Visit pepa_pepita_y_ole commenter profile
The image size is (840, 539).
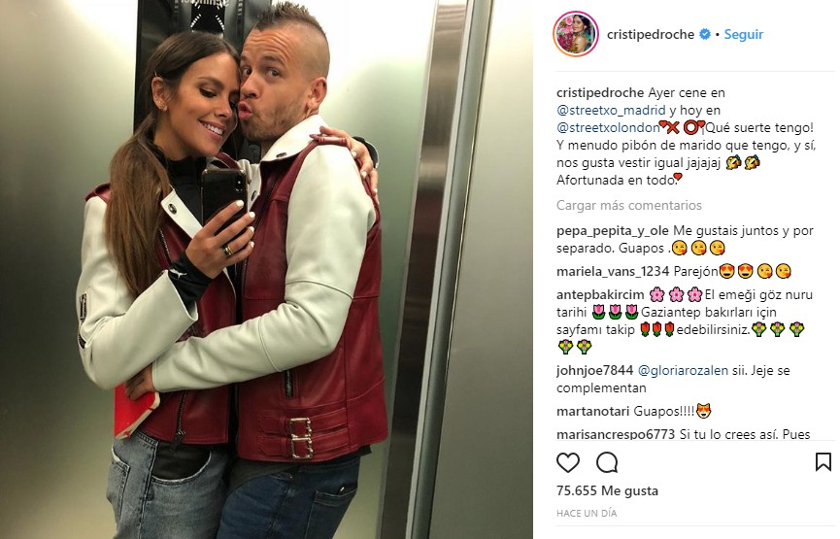(613, 231)
